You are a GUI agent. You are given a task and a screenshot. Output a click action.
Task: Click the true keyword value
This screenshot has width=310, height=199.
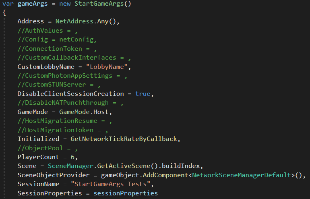(143, 94)
